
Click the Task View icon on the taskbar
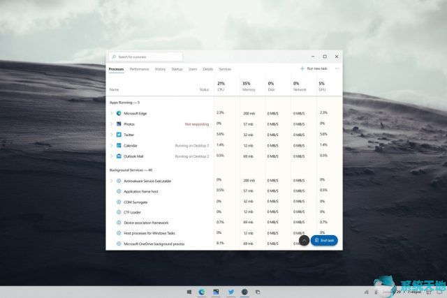pos(258,292)
